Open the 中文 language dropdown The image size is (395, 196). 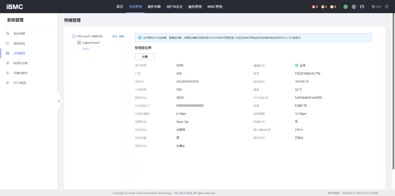point(376,7)
